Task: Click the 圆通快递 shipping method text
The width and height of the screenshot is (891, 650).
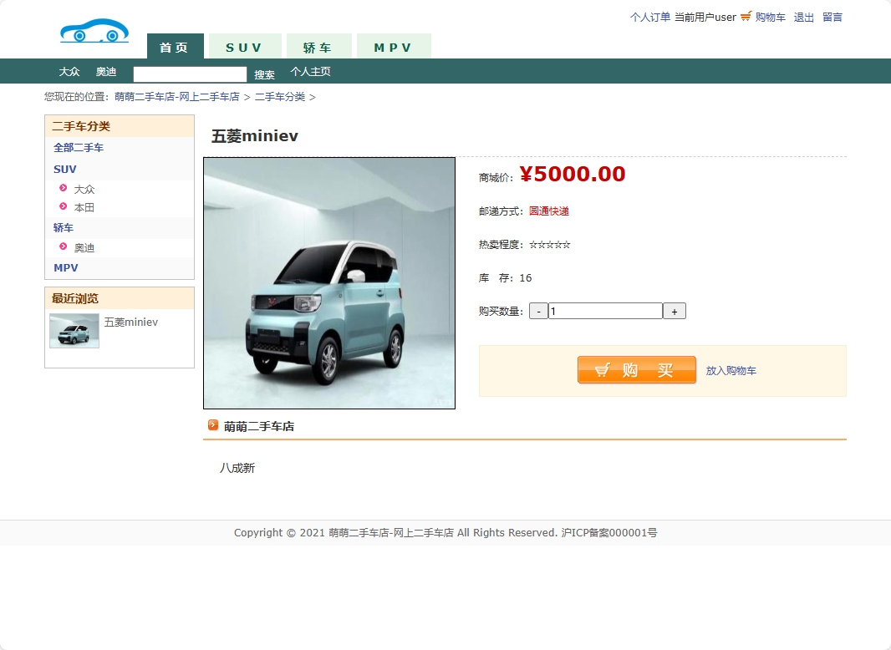Action: [549, 211]
